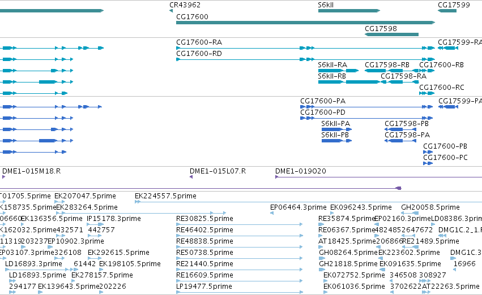This screenshot has width=482, height=295.
Task: Select the EK136356.5prime EST label
Action: (x=52, y=219)
